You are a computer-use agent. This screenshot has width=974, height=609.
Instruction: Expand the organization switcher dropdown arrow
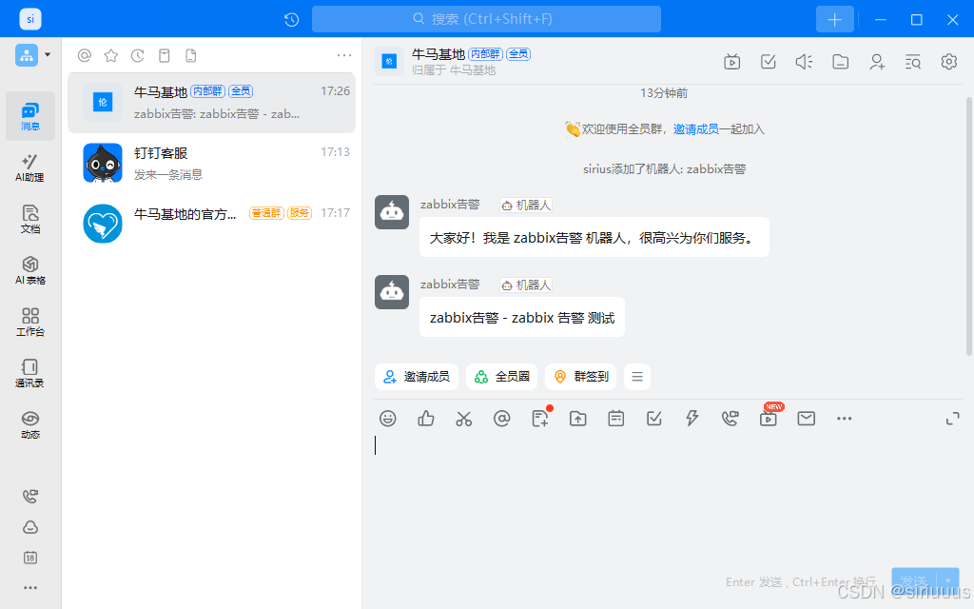click(48, 54)
